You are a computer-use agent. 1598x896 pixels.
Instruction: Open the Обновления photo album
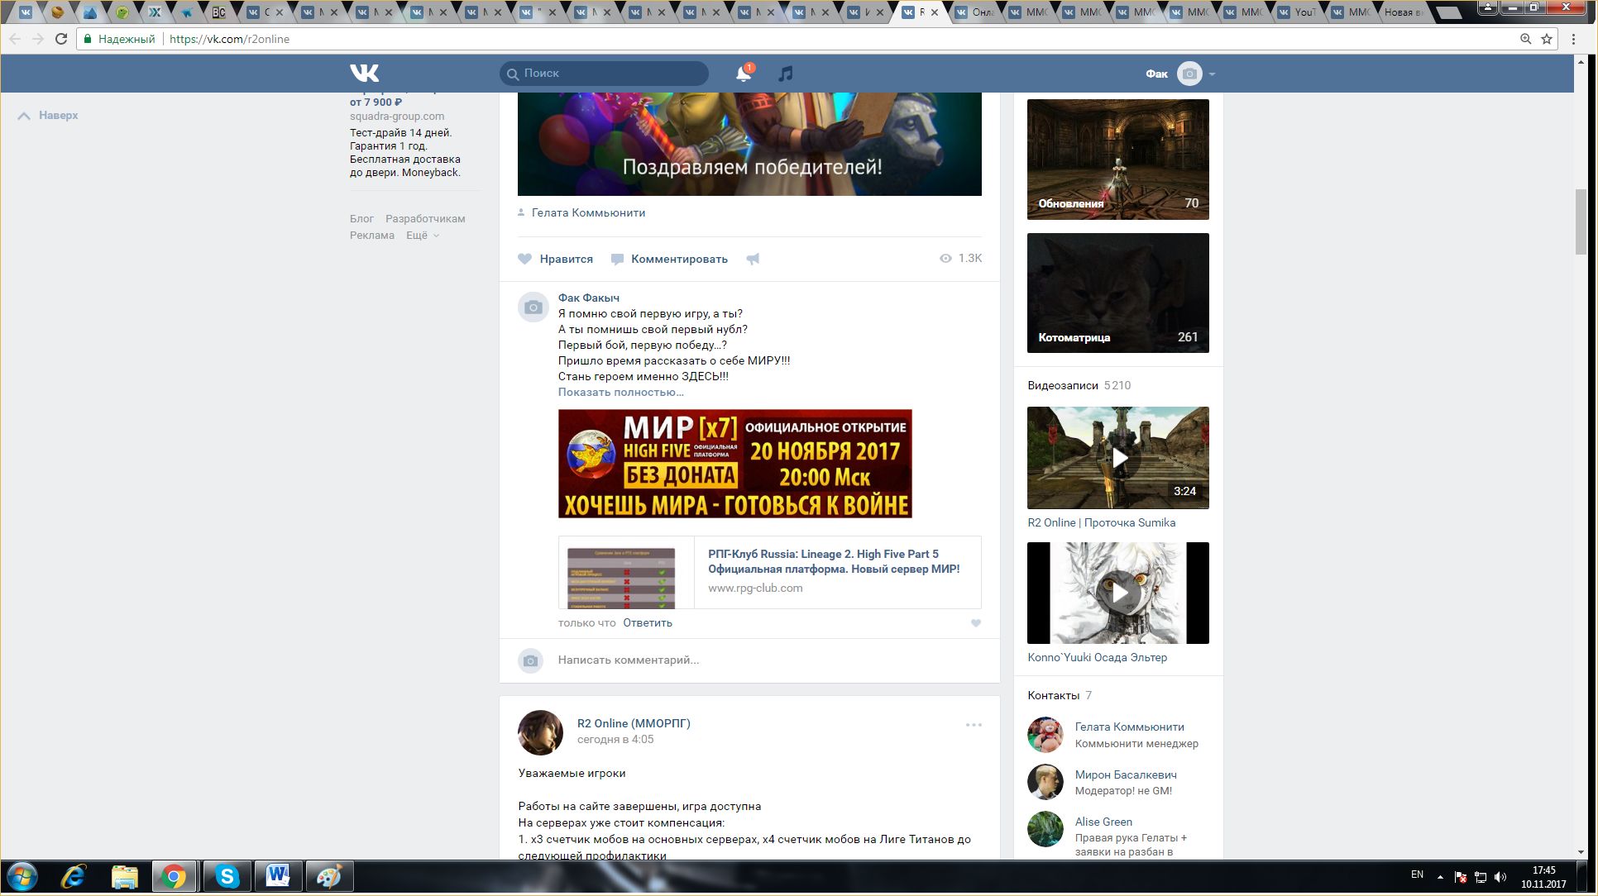[1118, 160]
